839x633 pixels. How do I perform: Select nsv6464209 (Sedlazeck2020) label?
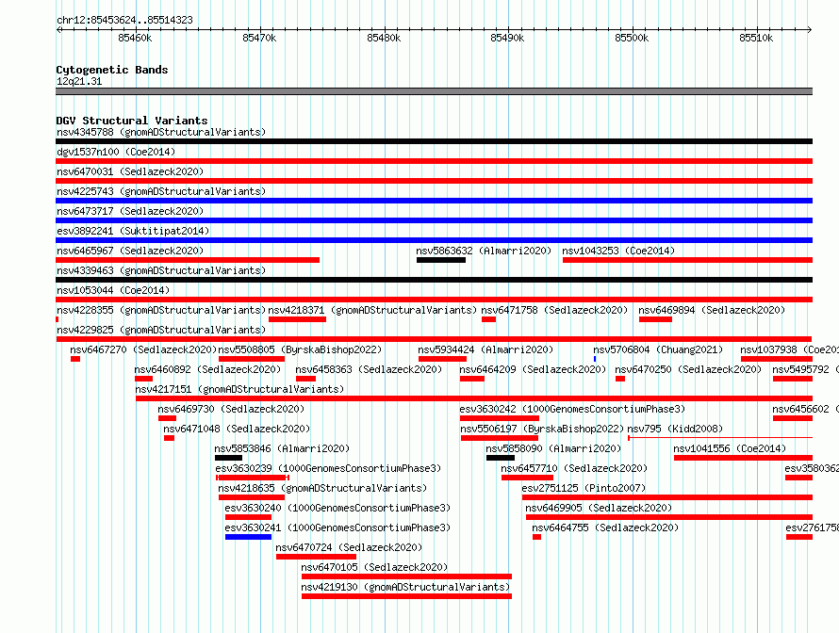coord(533,369)
